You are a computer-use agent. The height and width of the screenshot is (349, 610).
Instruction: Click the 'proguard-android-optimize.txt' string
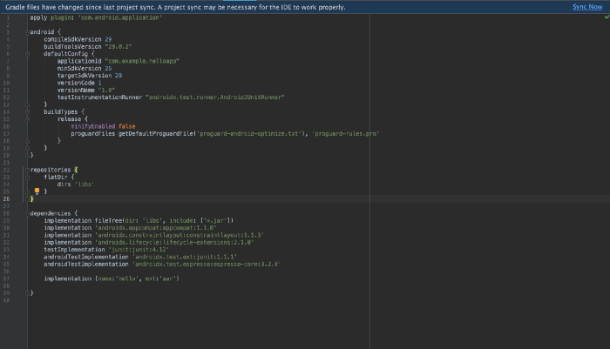(x=249, y=134)
